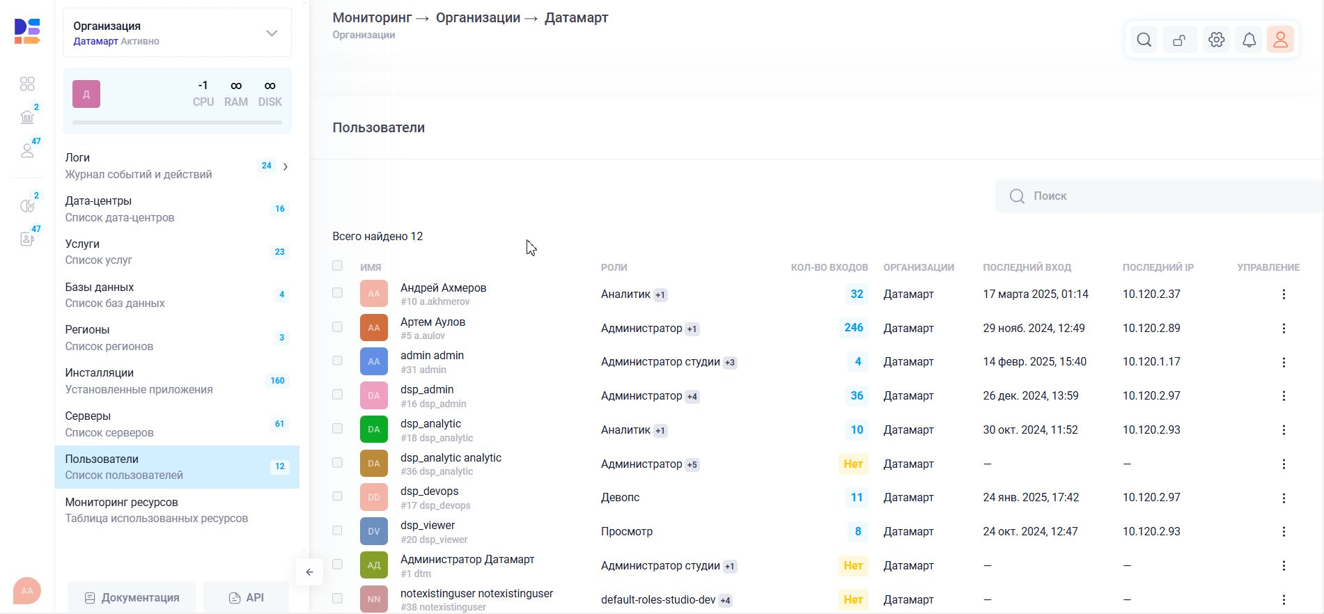Click the resource usage progress bar
The width and height of the screenshot is (1324, 614).
pos(177,123)
